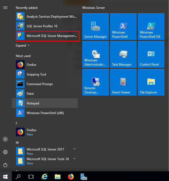Launch SQL Server Profiler 18 icon
This screenshot has width=169, height=181.
click(x=20, y=26)
